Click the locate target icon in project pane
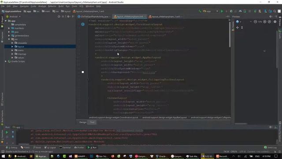282x159 pixels. pyautogui.click(x=59, y=16)
